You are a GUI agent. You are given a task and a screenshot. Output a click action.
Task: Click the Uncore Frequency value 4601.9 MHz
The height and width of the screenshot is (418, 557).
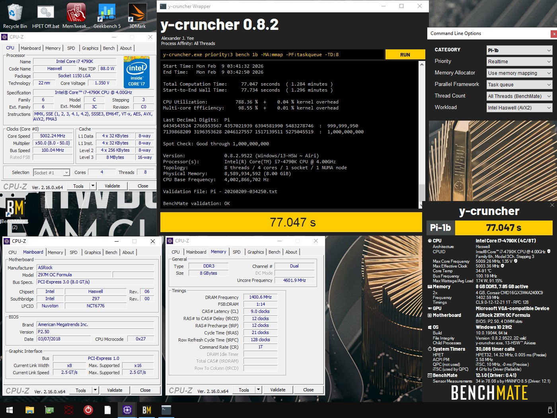[x=294, y=280]
